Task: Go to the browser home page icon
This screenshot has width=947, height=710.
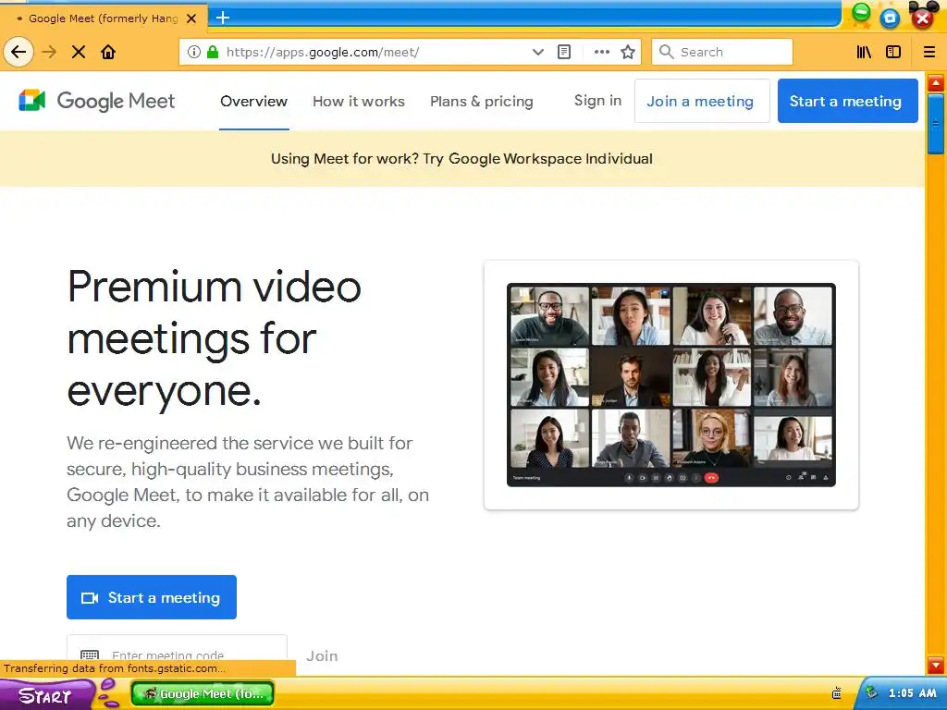Action: click(x=108, y=52)
